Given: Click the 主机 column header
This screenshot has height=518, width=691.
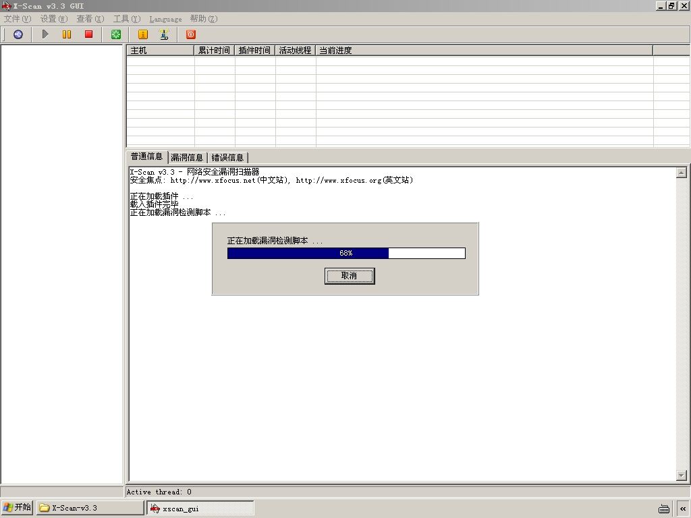Looking at the screenshot, I should (161, 50).
